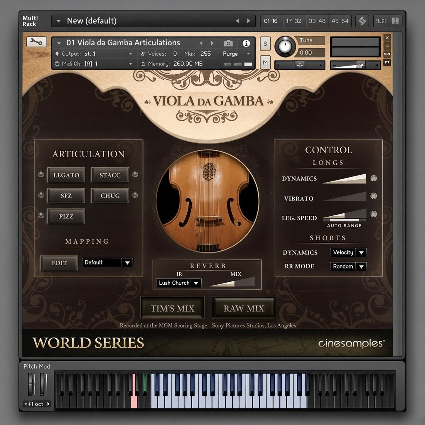Show instrument info with the 'i' icon
Screen dimensions: 425x425
246,43
